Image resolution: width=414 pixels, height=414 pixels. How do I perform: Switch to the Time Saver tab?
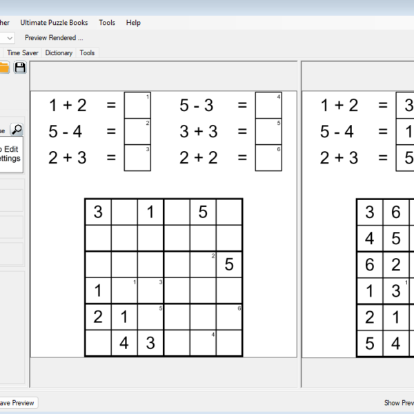[x=23, y=52]
